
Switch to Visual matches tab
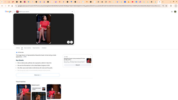[36, 48]
